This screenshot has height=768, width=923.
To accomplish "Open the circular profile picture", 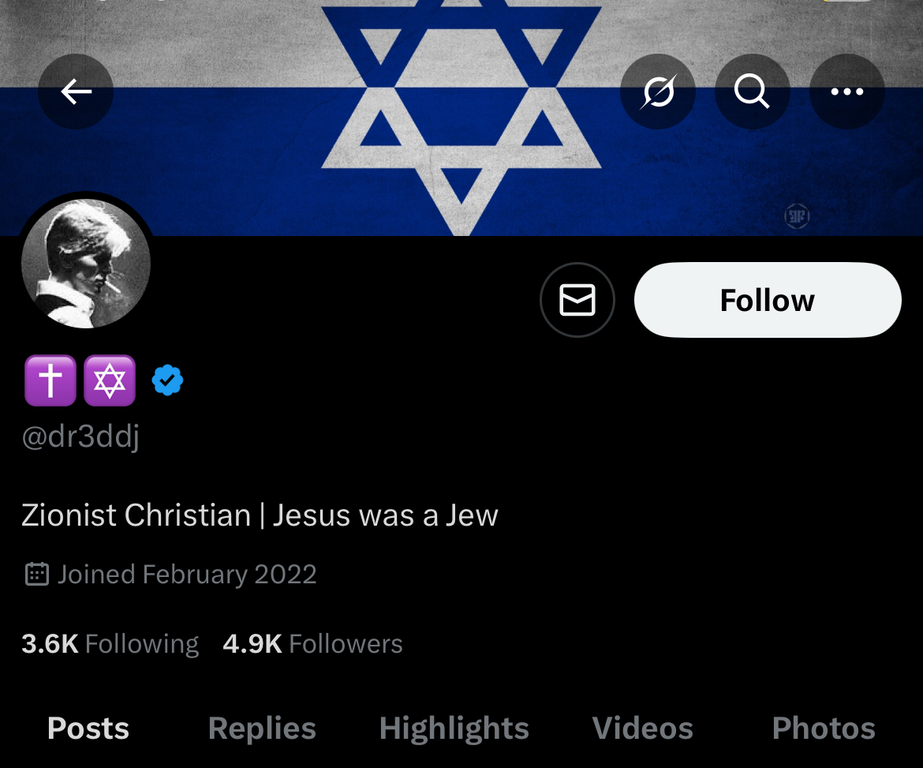I will tap(86, 264).
